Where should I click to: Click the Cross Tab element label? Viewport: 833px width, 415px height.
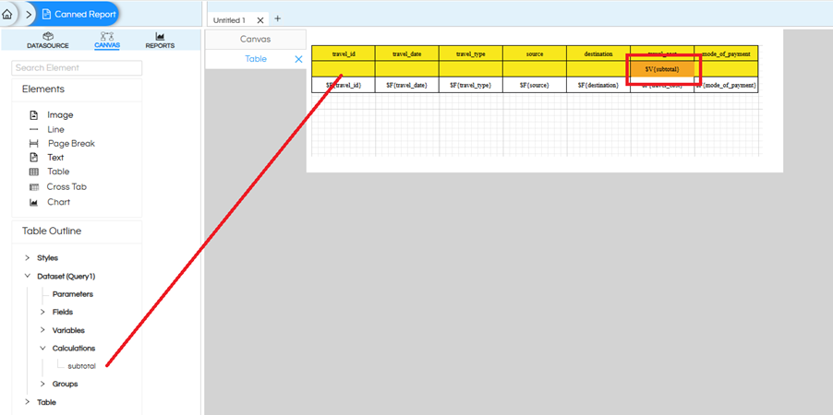point(66,187)
